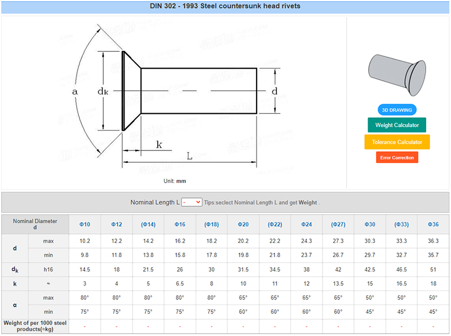Select the Φ20 diameter column header
This screenshot has width=451, height=336.
click(x=243, y=224)
